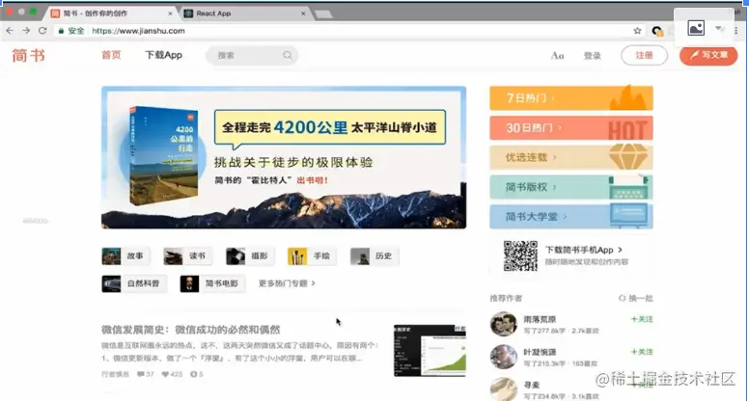The image size is (749, 401).
Task: Click the 登录 link
Action: (x=593, y=56)
